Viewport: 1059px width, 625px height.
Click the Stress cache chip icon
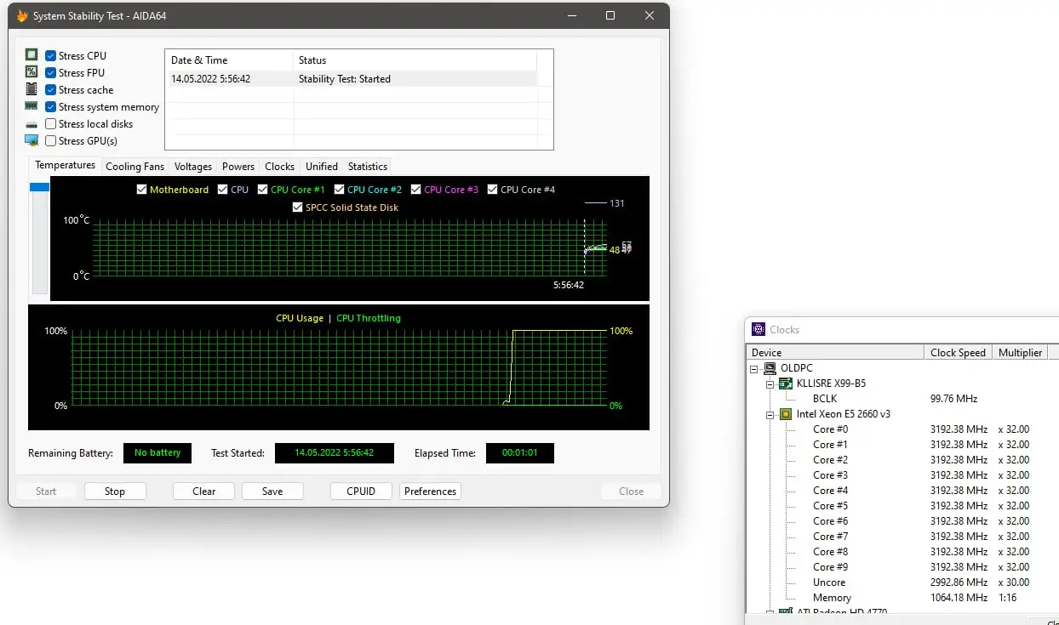coord(31,89)
